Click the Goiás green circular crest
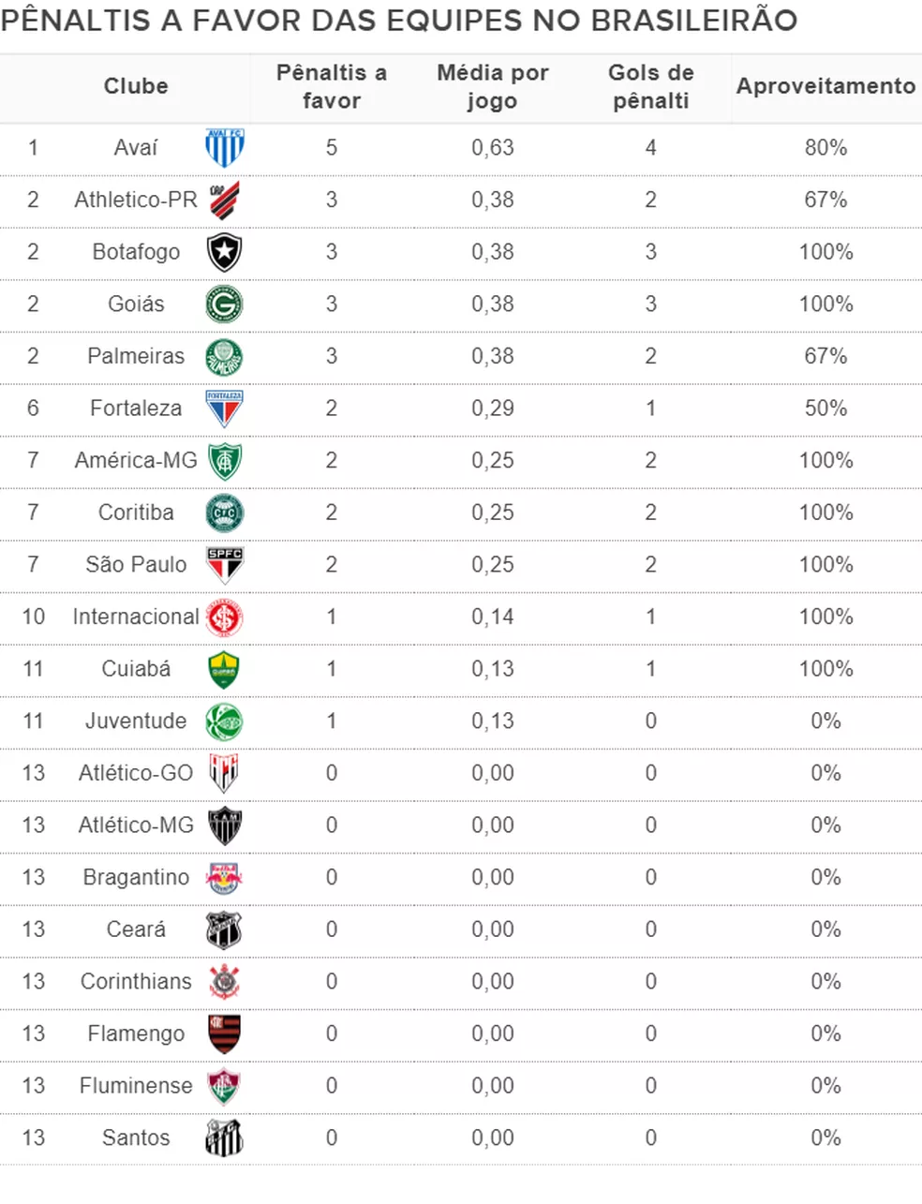Image resolution: width=922 pixels, height=1204 pixels. 225,305
